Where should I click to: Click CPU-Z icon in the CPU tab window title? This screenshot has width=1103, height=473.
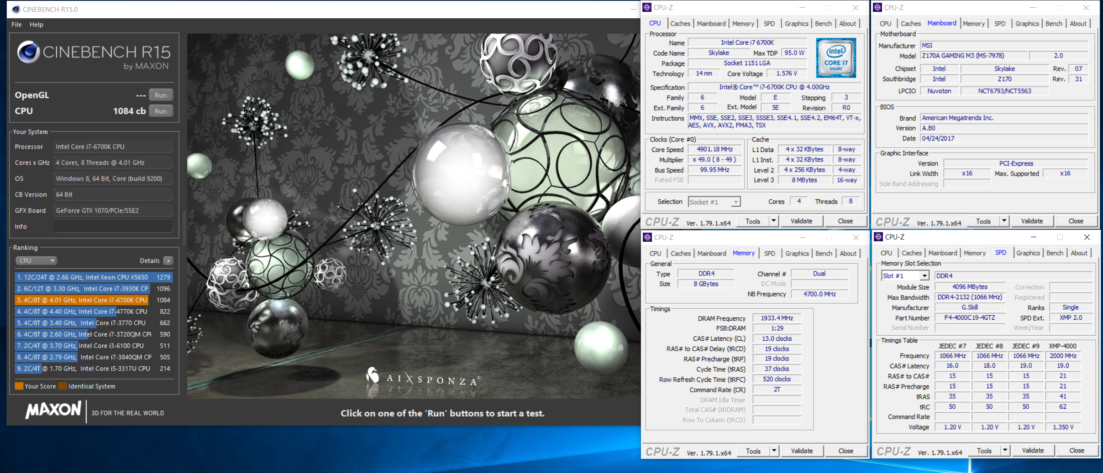[647, 7]
